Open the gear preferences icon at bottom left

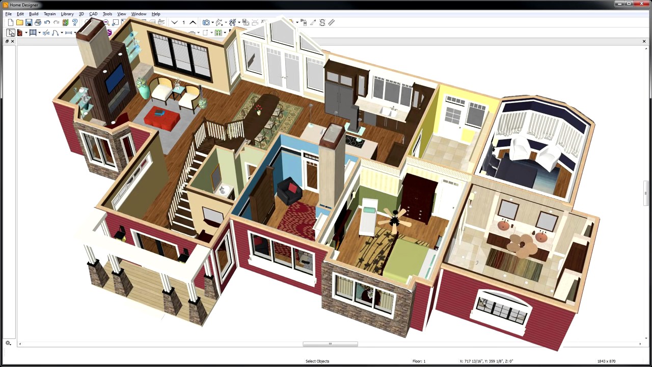pyautogui.click(x=8, y=344)
